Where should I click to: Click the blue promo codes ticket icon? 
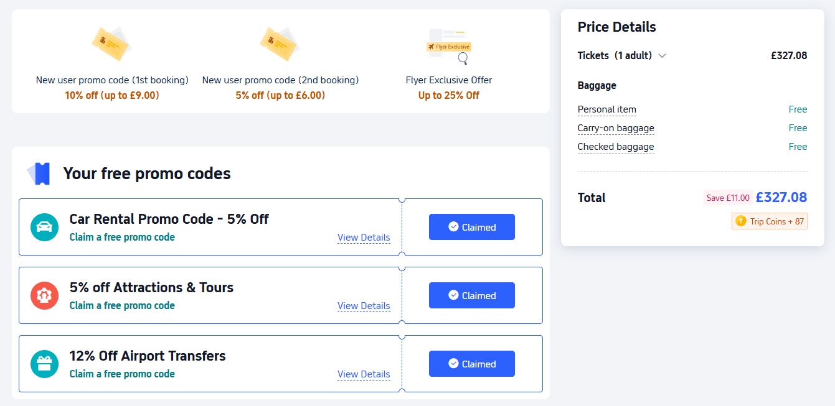coord(39,173)
